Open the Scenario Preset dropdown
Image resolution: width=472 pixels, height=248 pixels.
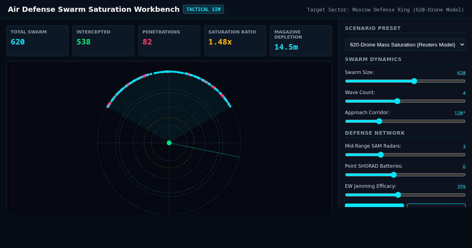(x=405, y=44)
